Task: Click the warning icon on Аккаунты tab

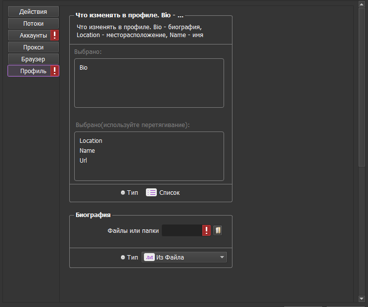Action: [54, 35]
